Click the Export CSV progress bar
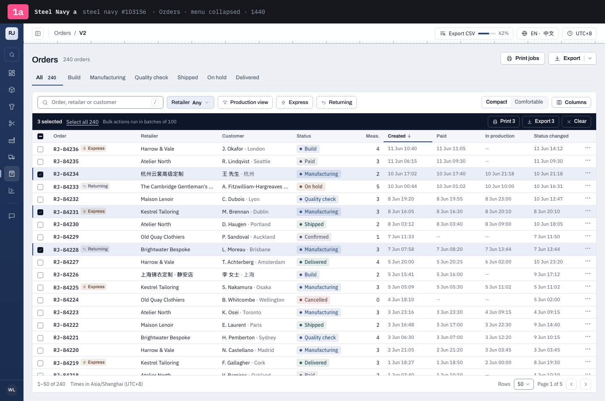 tap(487, 34)
